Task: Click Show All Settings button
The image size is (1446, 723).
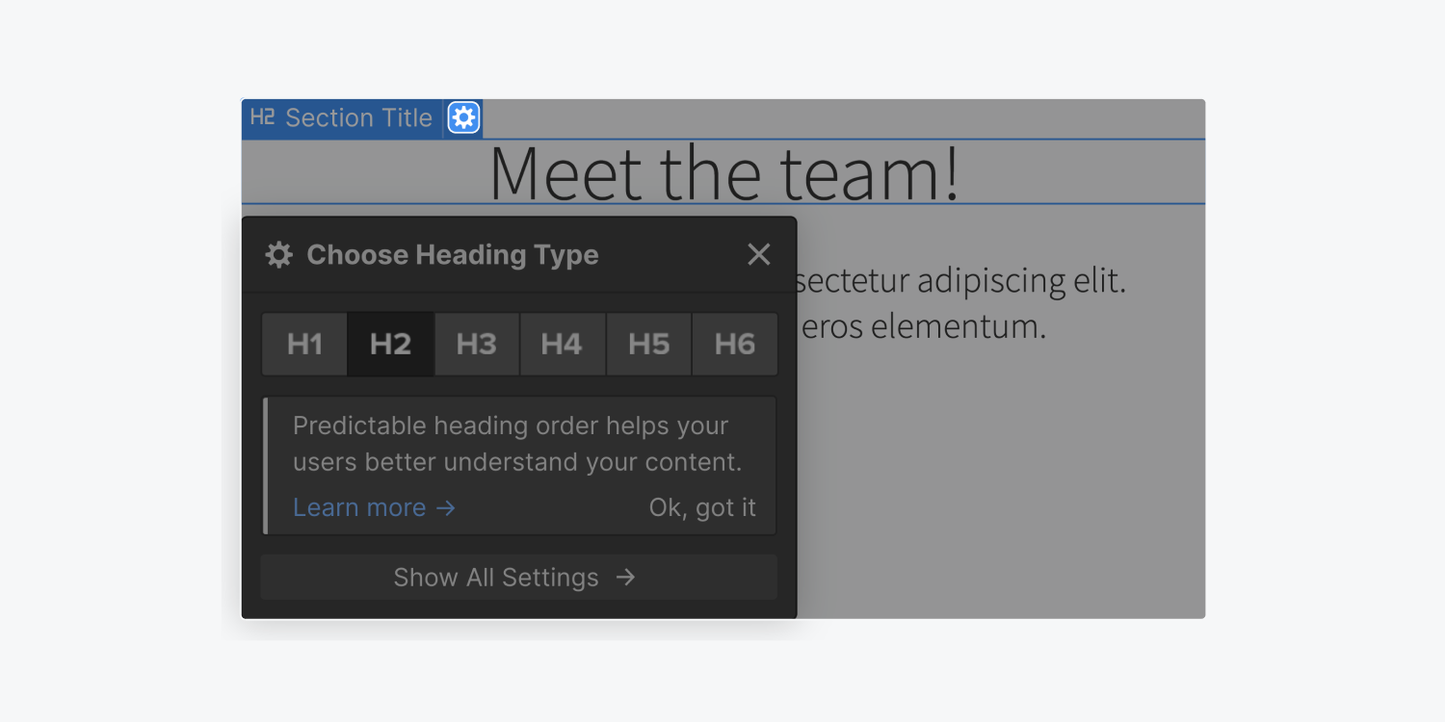Action: coord(518,577)
